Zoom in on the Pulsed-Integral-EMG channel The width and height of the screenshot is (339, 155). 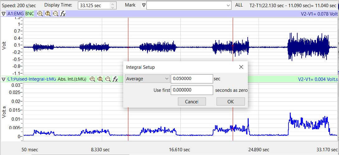pos(92,79)
